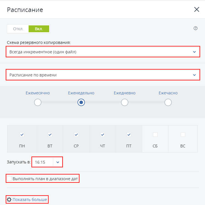The image size is (205, 205).
Task: Open the start time 16:15 dropdown
Action: 57,162
